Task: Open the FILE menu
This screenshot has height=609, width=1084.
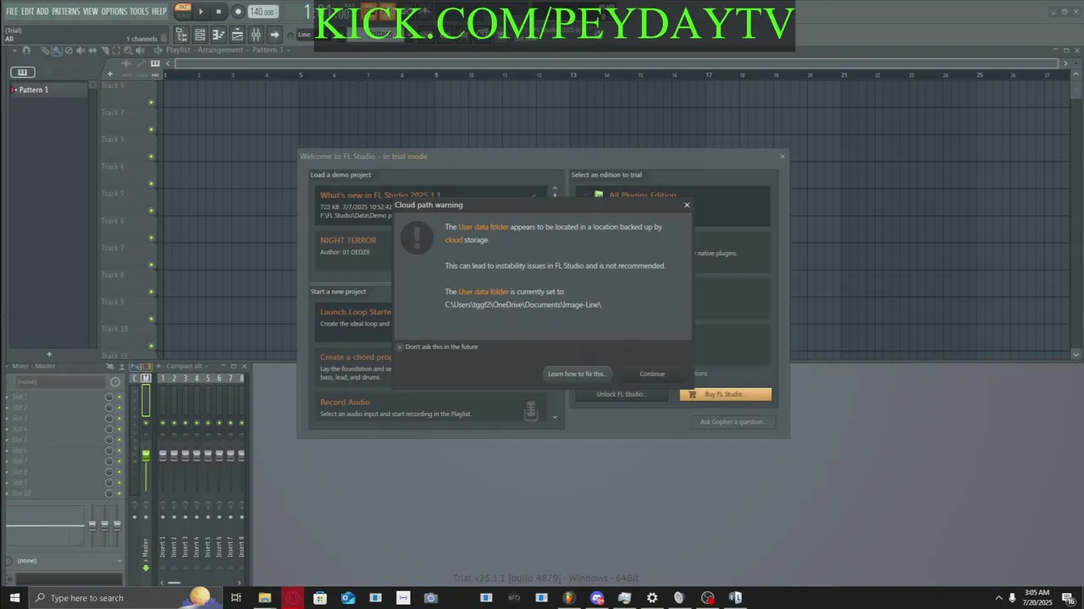Action: click(x=12, y=11)
